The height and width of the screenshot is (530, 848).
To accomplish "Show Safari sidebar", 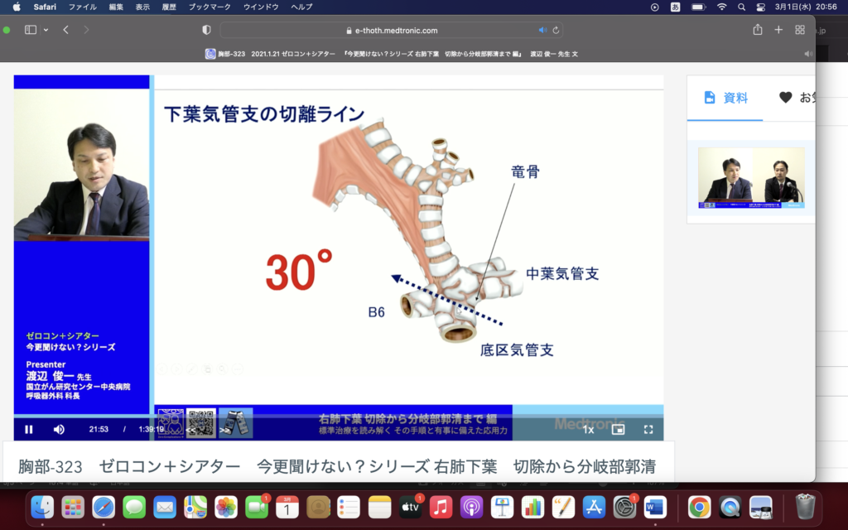I will [31, 30].
